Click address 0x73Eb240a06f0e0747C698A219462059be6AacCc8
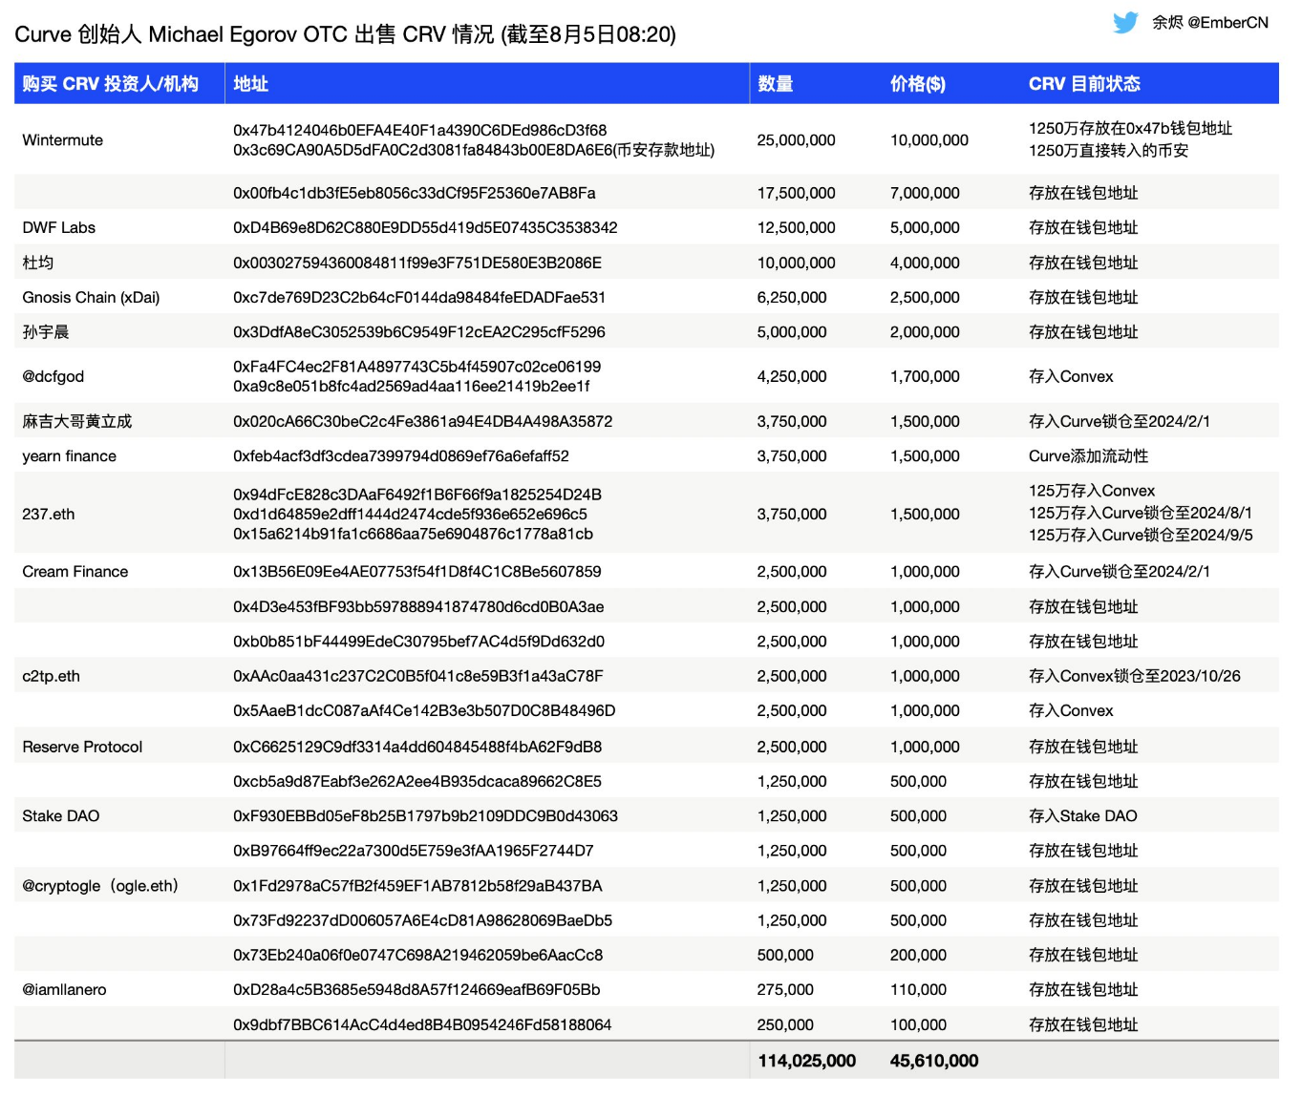1302x1097 pixels. [x=418, y=955]
